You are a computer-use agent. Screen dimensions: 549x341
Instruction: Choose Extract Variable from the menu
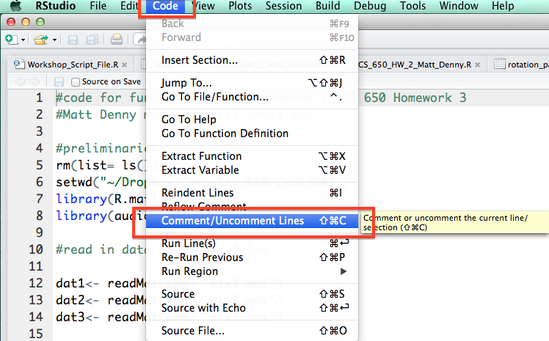[x=252, y=170]
